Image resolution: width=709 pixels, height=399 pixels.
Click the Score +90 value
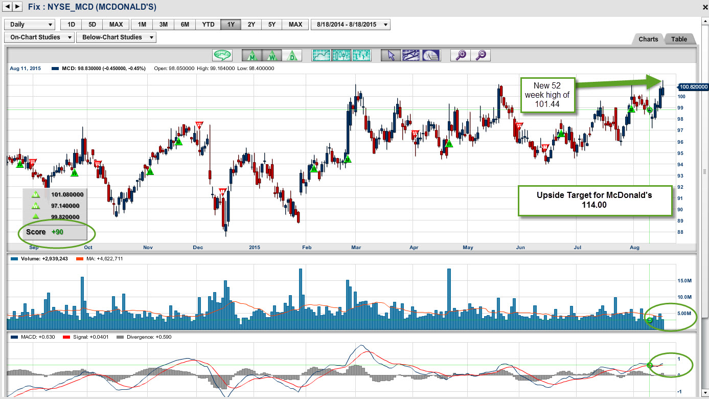57,232
